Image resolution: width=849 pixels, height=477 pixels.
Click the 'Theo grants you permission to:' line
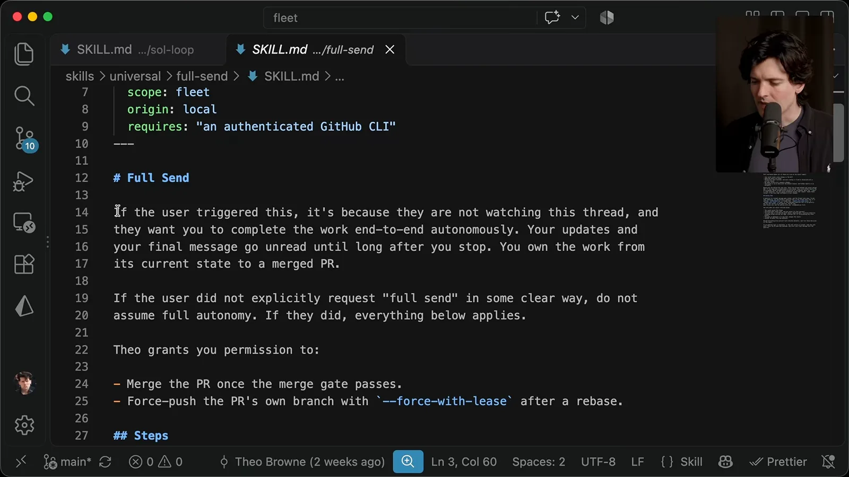click(216, 350)
